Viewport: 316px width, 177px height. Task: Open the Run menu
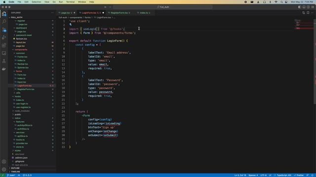click(61, 2)
